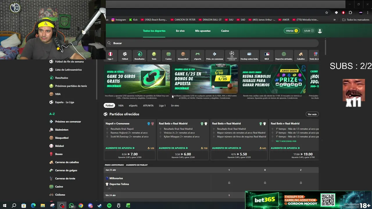Select 5.50 boosted odds bet
372x209 pixels.
pos(239,155)
